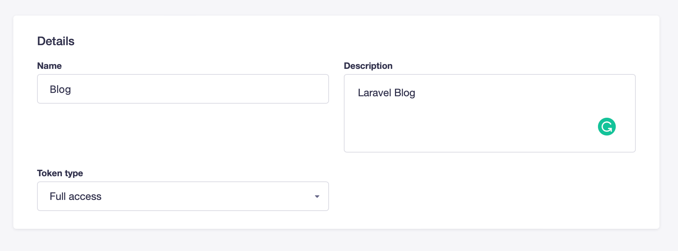The image size is (678, 251).
Task: Click the Name field label
Action: coord(49,66)
